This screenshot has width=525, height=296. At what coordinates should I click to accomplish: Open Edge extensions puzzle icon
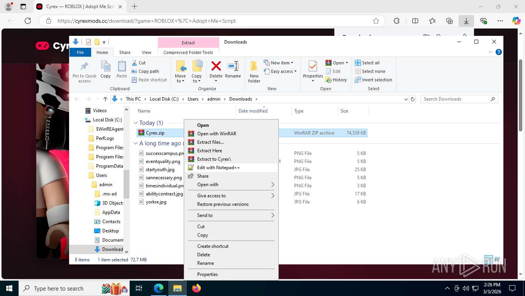(396, 21)
